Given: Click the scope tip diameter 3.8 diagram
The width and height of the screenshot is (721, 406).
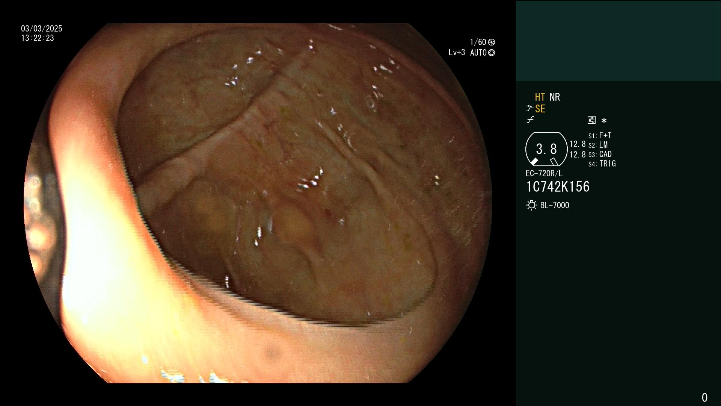Looking at the screenshot, I should tap(546, 149).
